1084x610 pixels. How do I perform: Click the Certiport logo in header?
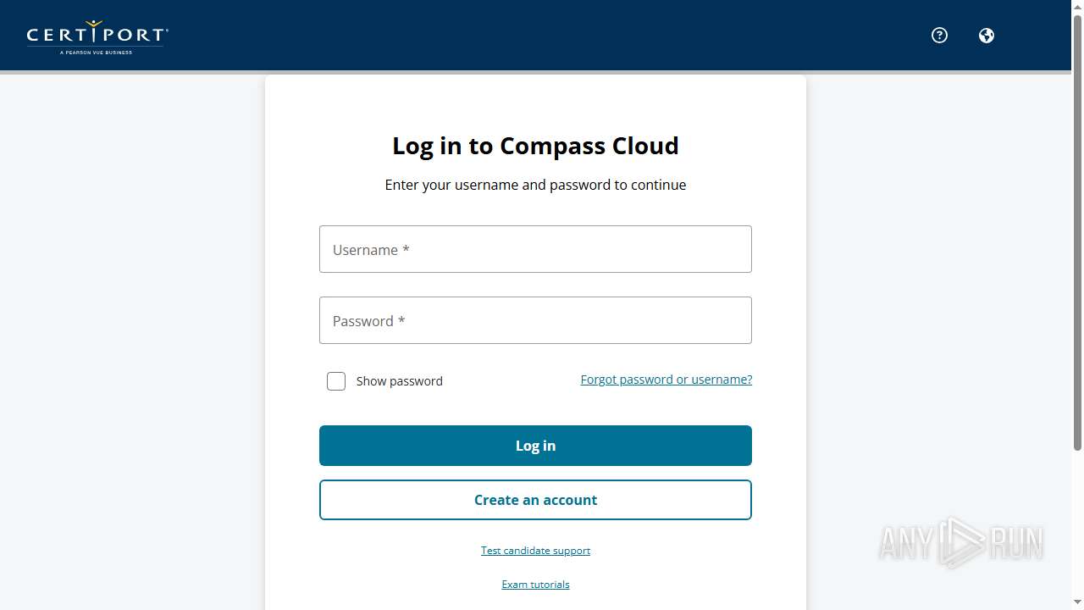[x=97, y=35]
